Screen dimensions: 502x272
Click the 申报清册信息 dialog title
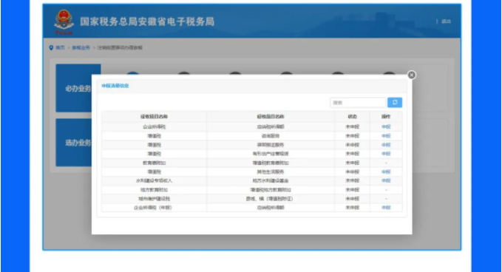(115, 86)
